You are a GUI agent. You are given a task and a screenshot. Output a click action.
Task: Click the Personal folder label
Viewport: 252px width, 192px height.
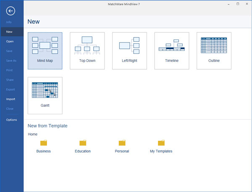tap(122, 151)
